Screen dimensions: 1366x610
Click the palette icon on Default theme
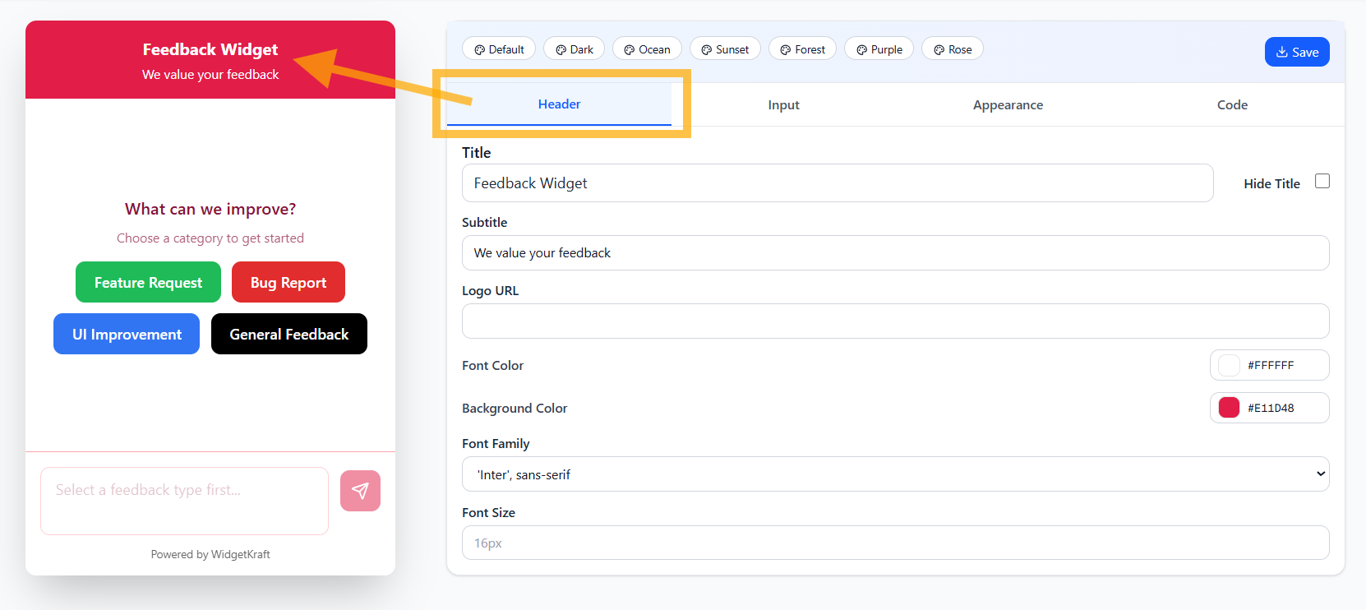pos(479,50)
